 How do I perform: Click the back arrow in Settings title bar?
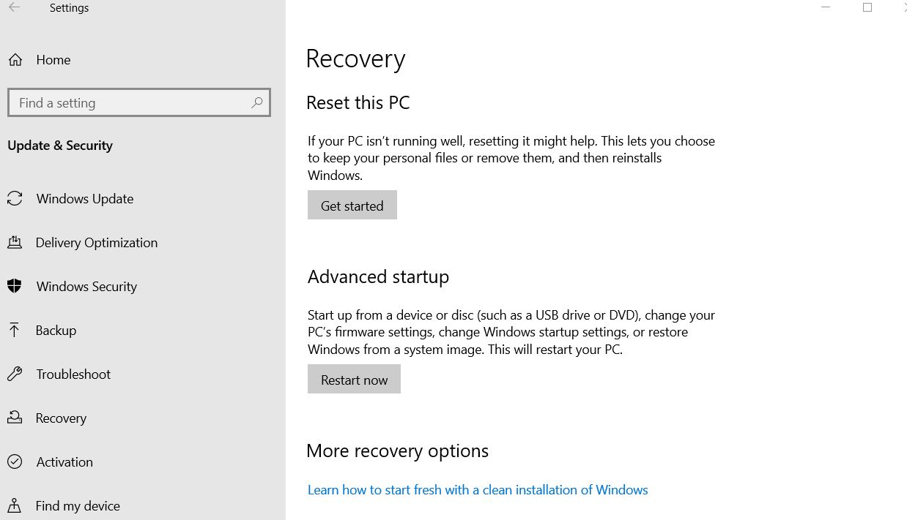coord(15,8)
